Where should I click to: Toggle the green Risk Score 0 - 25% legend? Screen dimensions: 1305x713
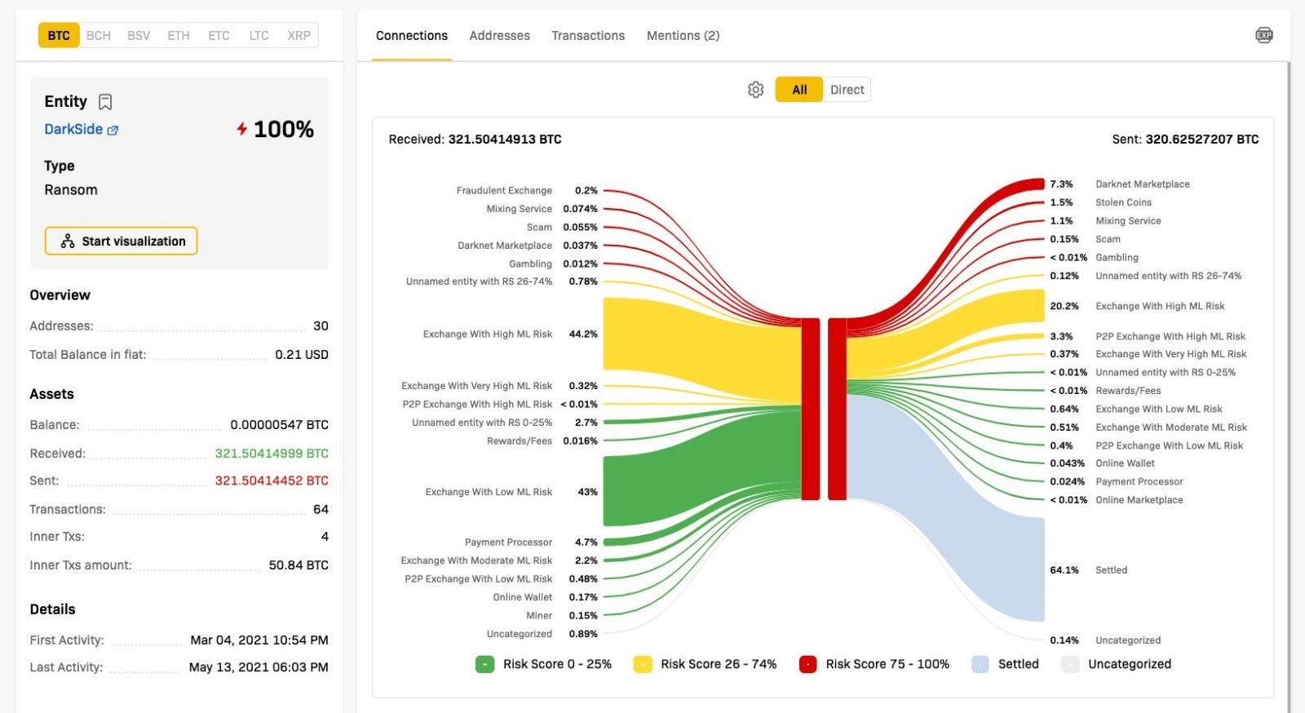point(484,664)
